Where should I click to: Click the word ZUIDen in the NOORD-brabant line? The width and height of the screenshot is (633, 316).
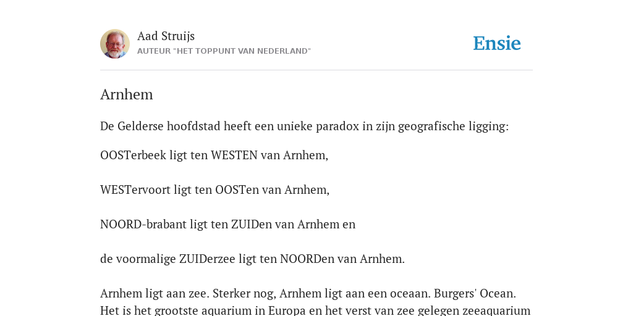pyautogui.click(x=252, y=224)
